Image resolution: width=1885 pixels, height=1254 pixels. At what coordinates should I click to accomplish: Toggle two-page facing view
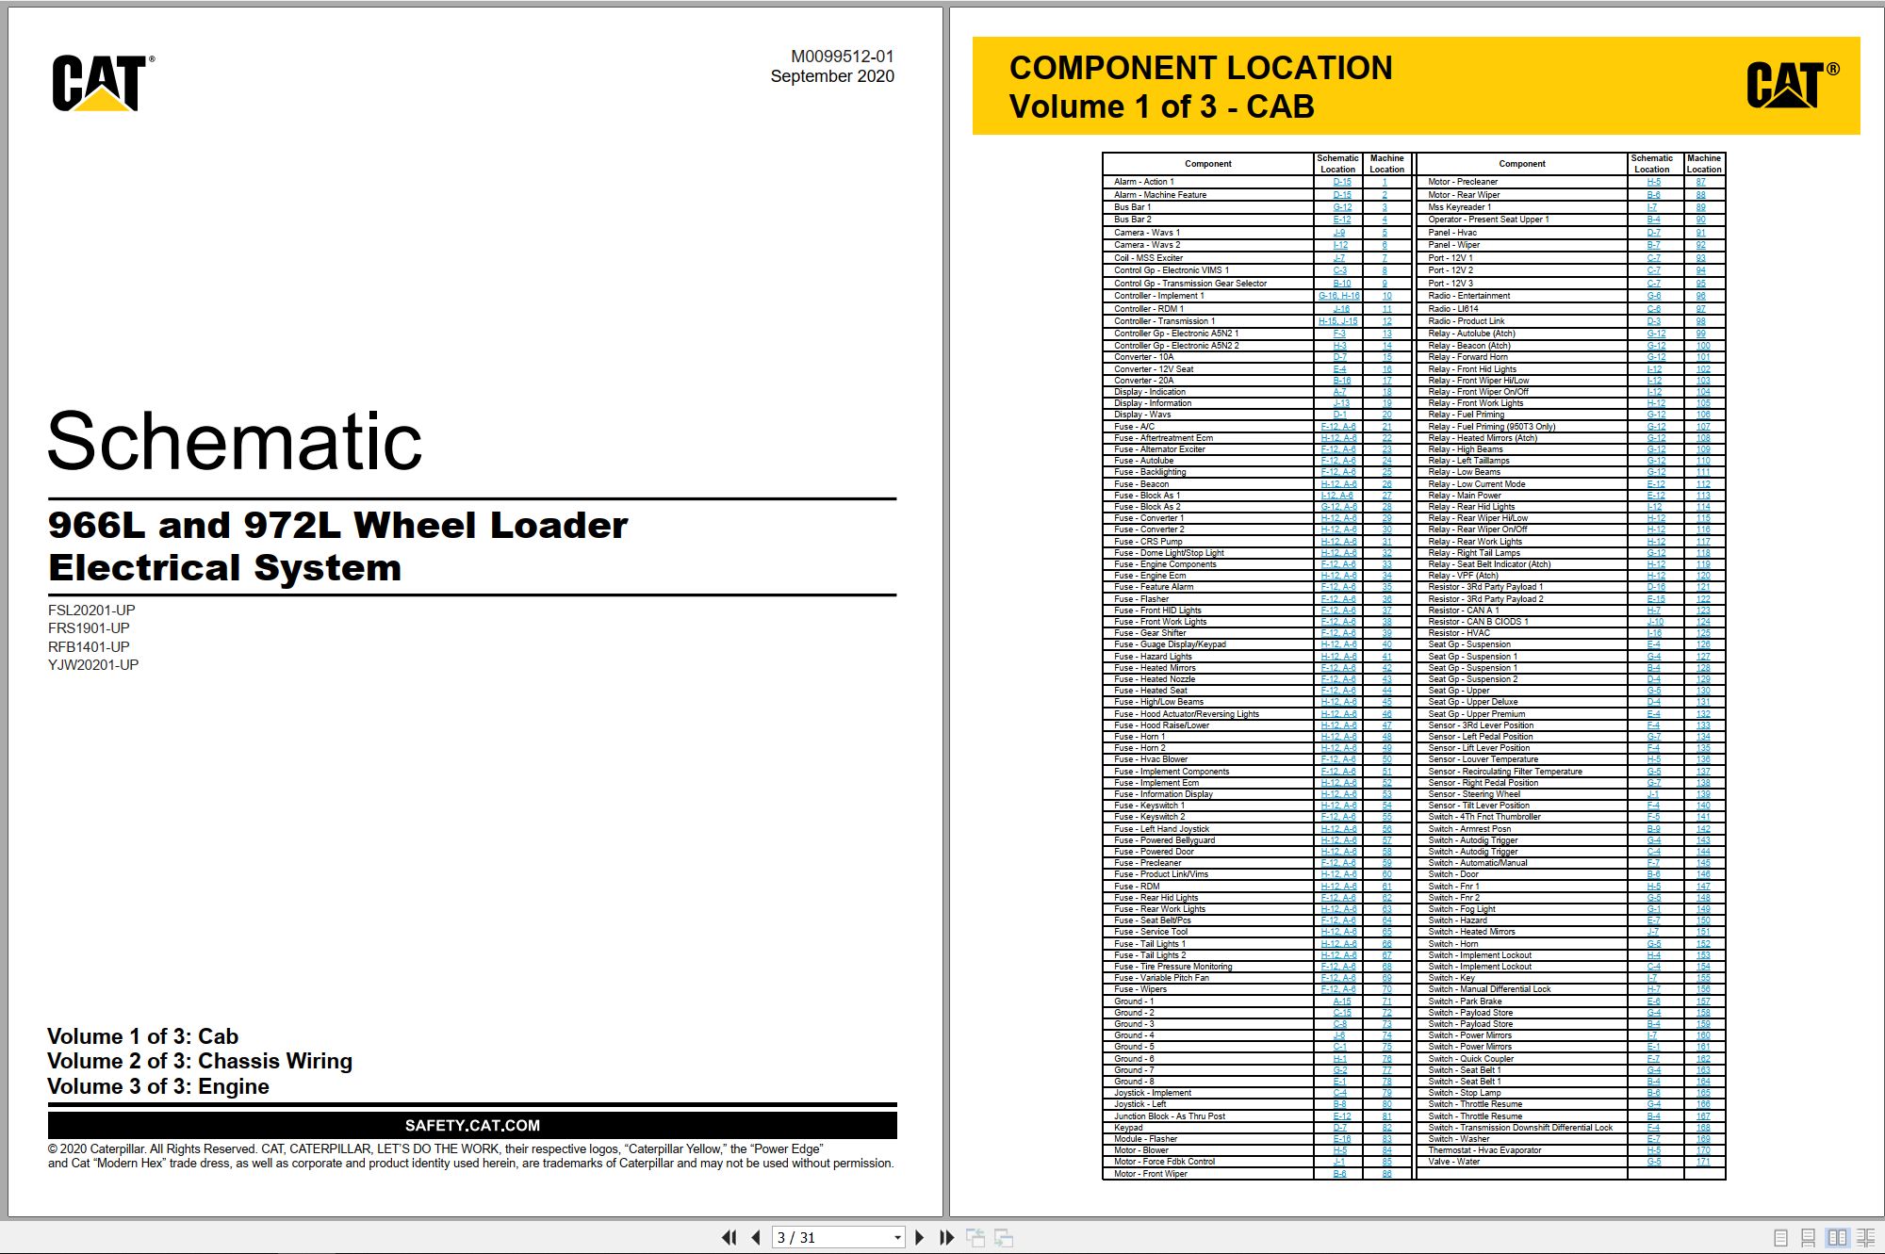pos(1837,1238)
